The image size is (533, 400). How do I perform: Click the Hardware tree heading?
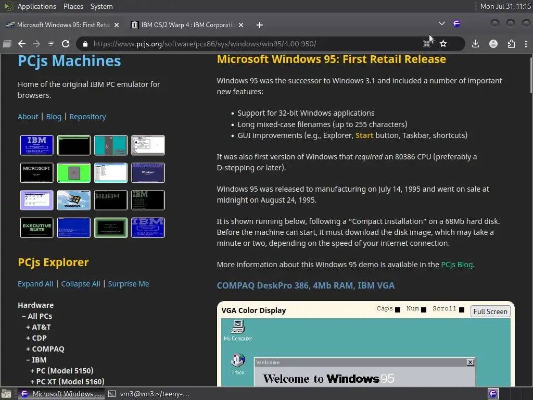point(36,305)
